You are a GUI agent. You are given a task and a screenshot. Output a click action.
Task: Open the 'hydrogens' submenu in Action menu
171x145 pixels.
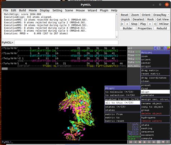pyautogui.click(x=155, y=118)
